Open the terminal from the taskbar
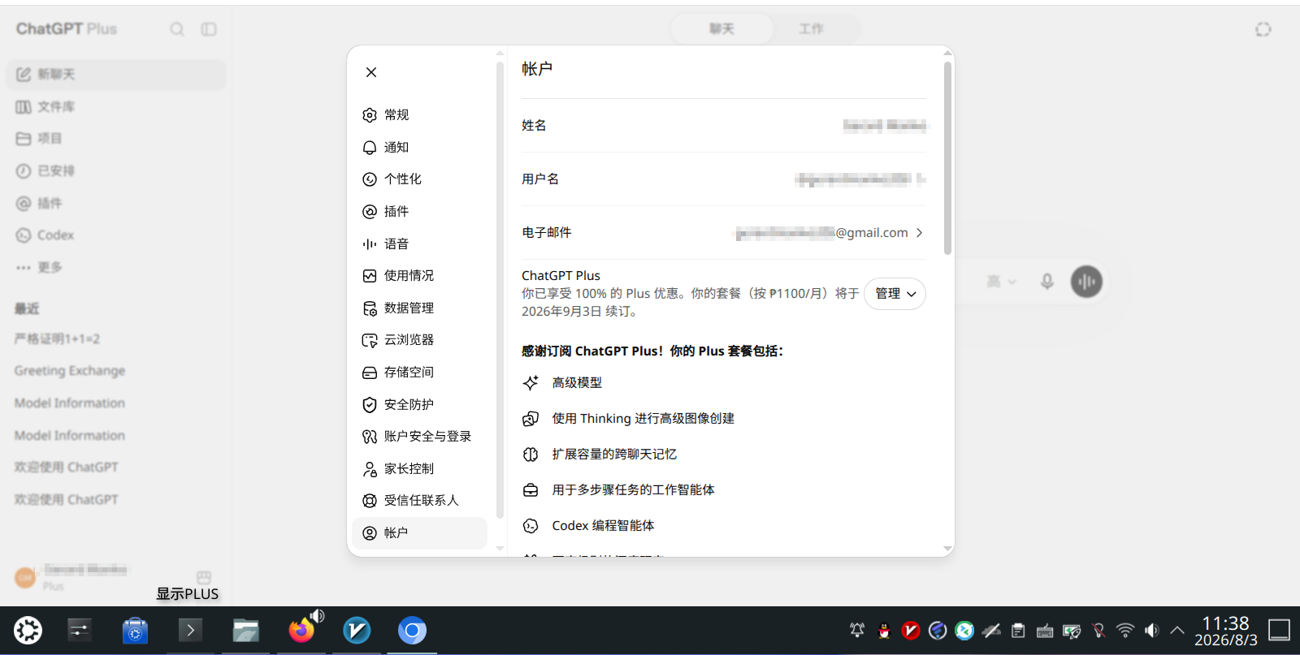This screenshot has height=655, width=1300. [x=190, y=631]
